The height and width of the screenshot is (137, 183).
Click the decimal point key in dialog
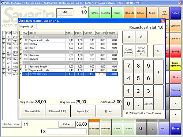pyautogui.click(x=138, y=104)
